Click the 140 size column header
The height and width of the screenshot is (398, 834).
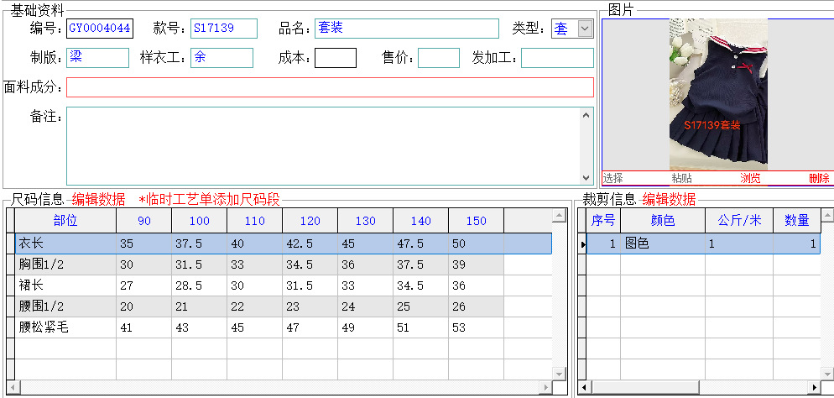point(420,220)
